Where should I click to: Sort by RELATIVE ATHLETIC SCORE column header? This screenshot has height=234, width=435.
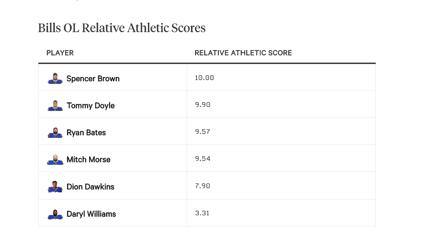[243, 53]
